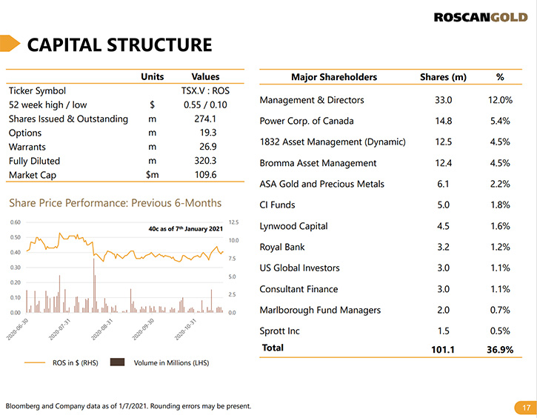
Task: Select the CAPITAL STRUCTURE heading
Action: coord(119,45)
